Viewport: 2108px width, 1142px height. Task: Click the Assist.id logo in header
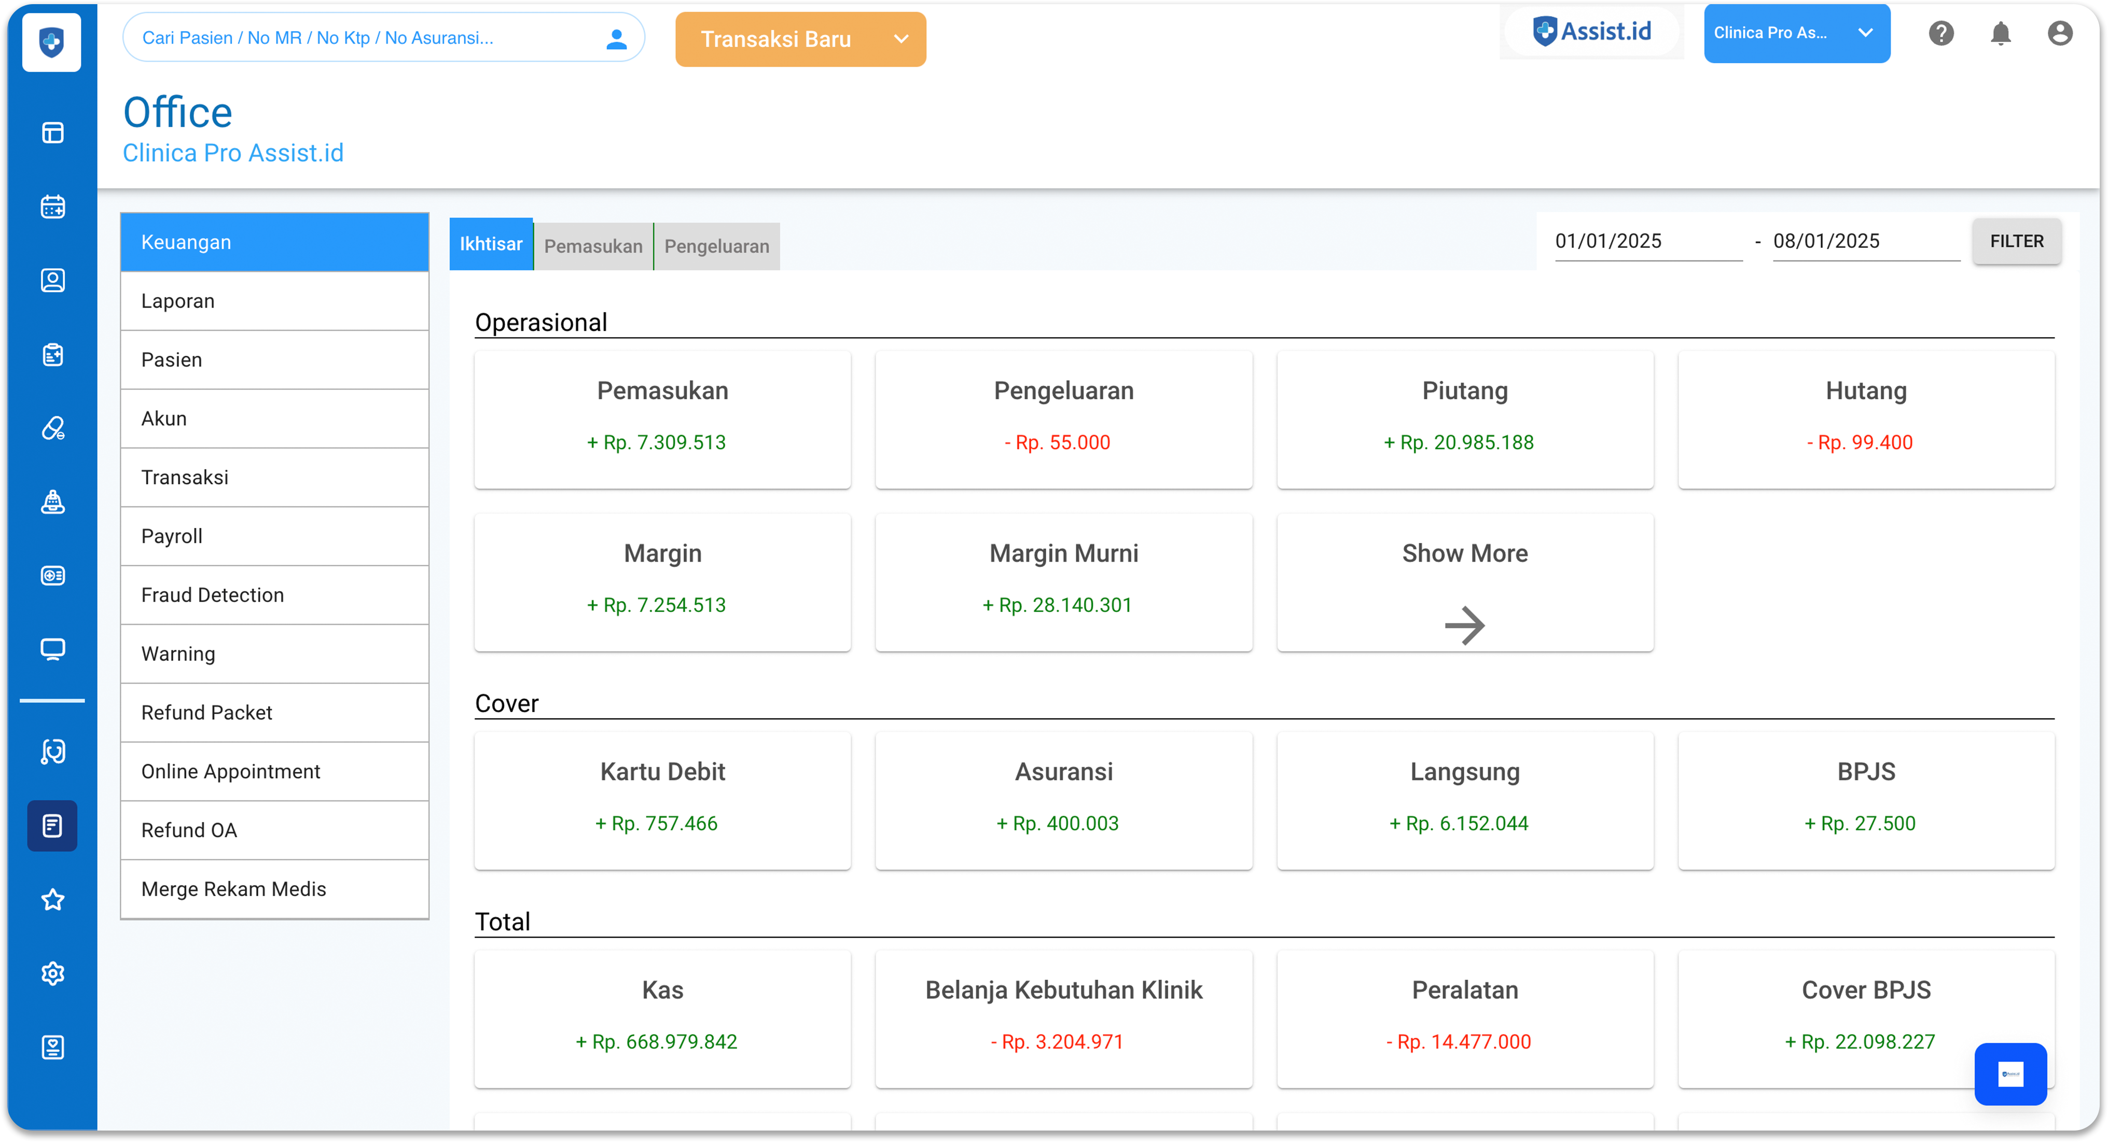1592,32
